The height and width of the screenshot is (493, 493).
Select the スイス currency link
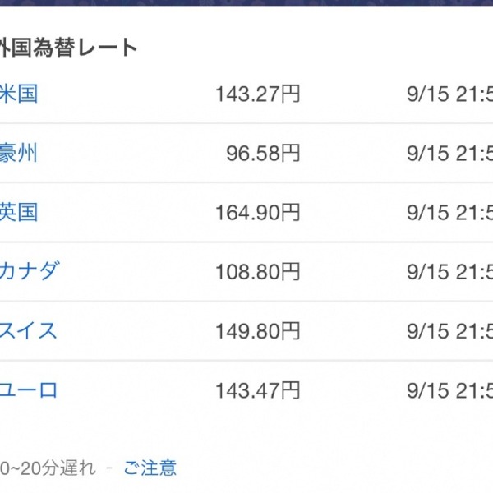[x=28, y=331]
